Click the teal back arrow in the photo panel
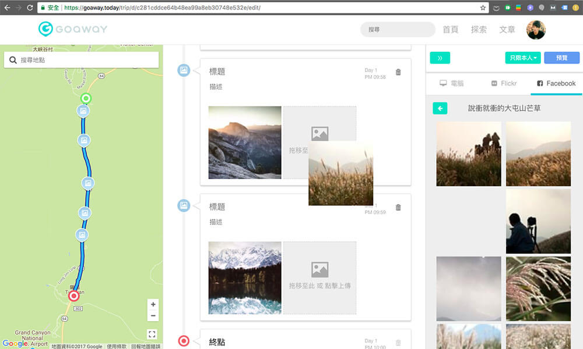Viewport: 583px width, 349px height. [440, 108]
